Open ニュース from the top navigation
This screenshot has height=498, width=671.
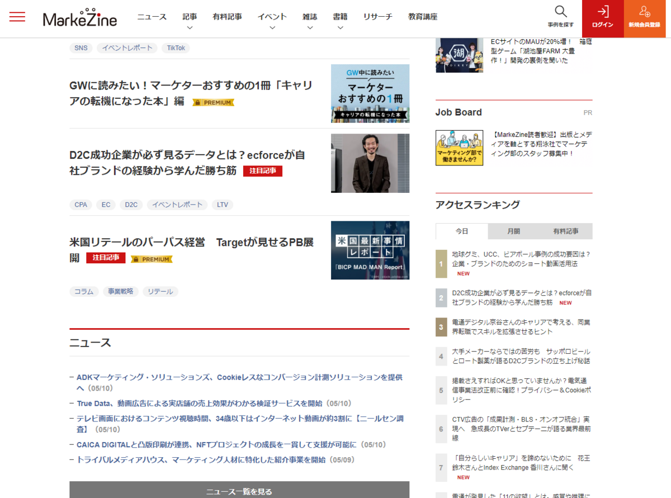coord(151,17)
